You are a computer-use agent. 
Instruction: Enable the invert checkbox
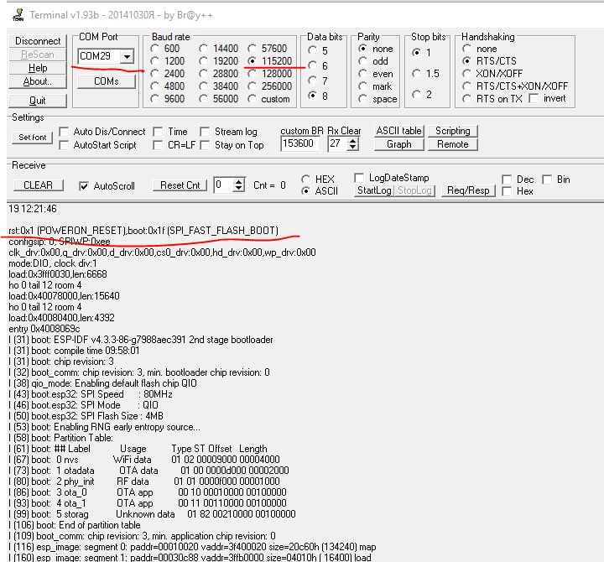(534, 99)
